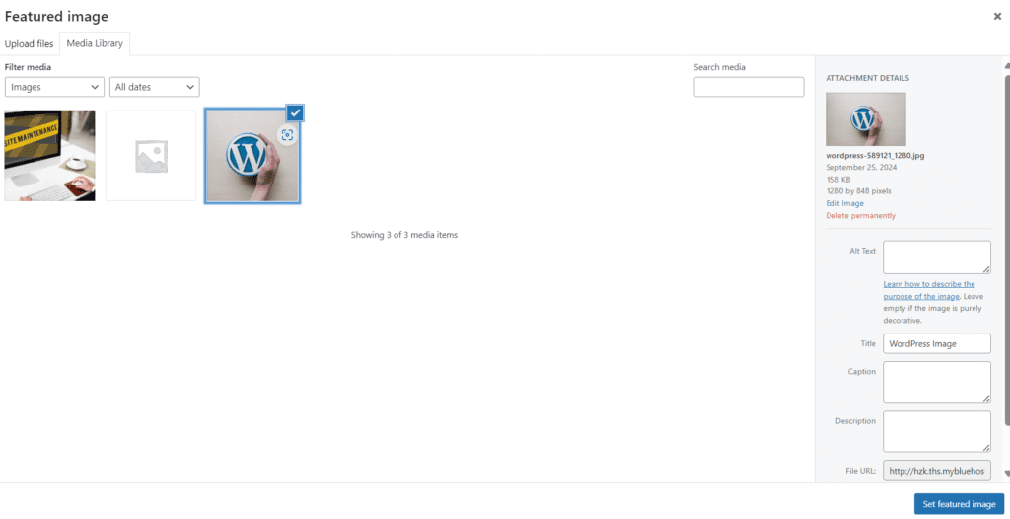Click the File URL field
The width and height of the screenshot is (1010, 519).
coord(937,471)
